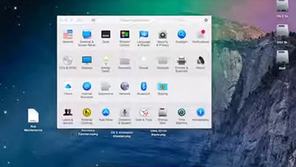Open Users & Groups preferences

point(68,116)
